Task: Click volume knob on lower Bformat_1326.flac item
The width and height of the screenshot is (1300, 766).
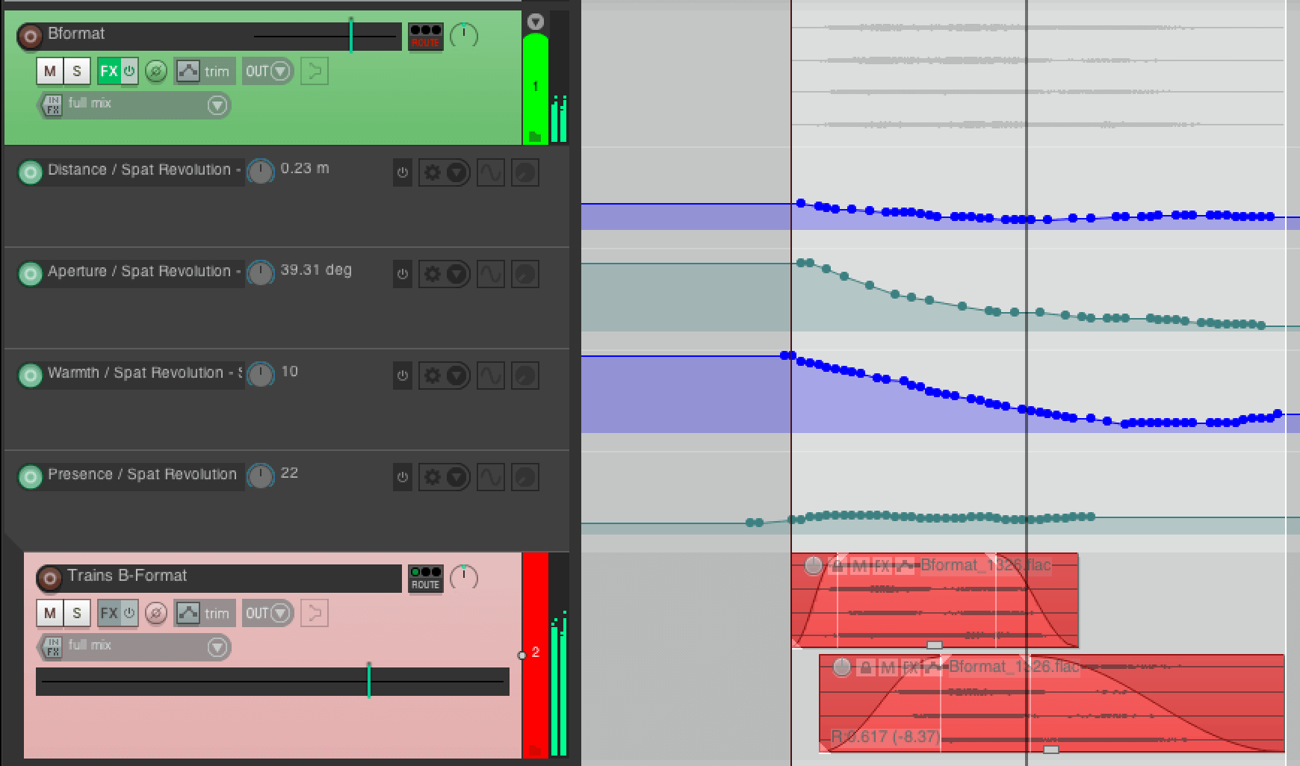Action: (842, 667)
